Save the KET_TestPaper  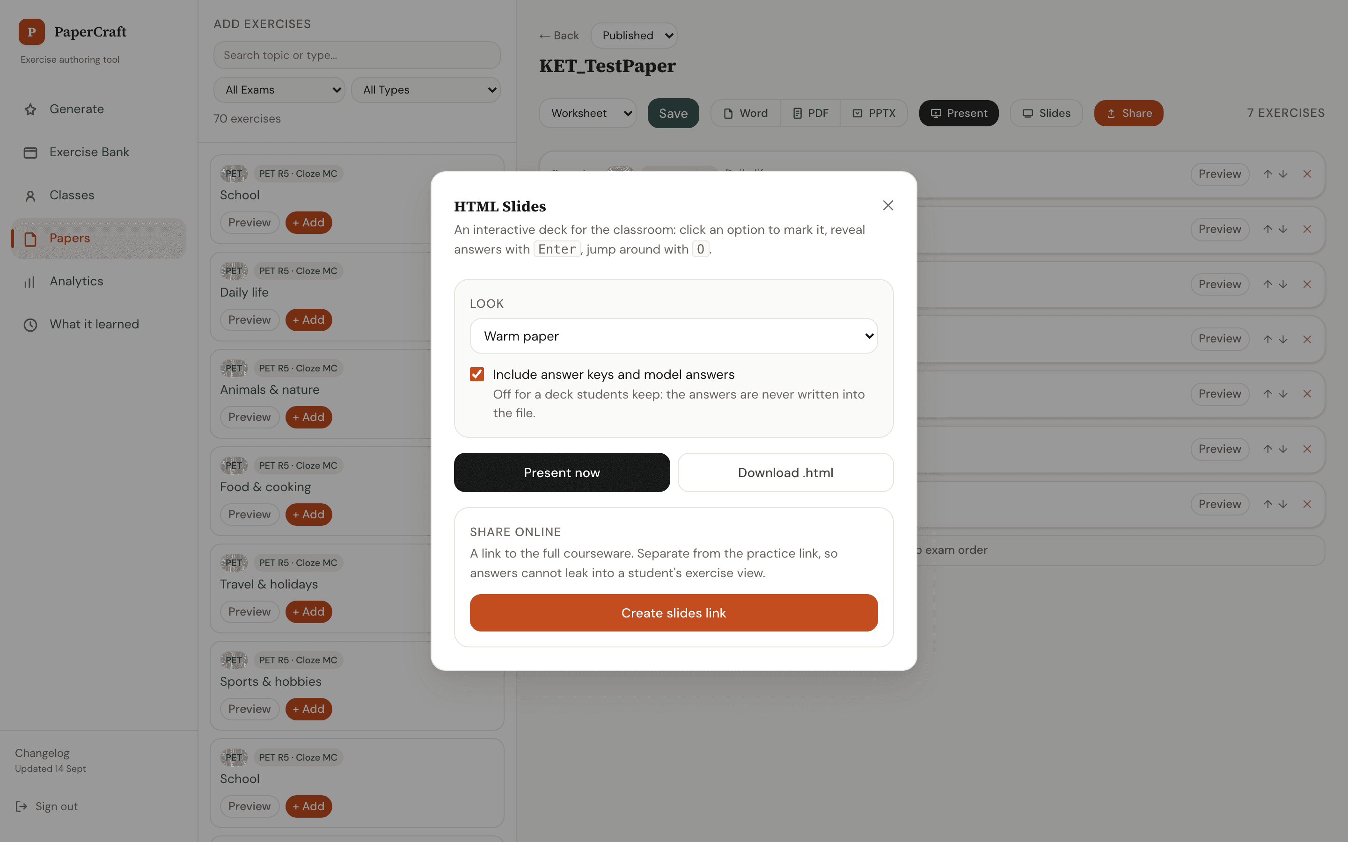pyautogui.click(x=673, y=113)
